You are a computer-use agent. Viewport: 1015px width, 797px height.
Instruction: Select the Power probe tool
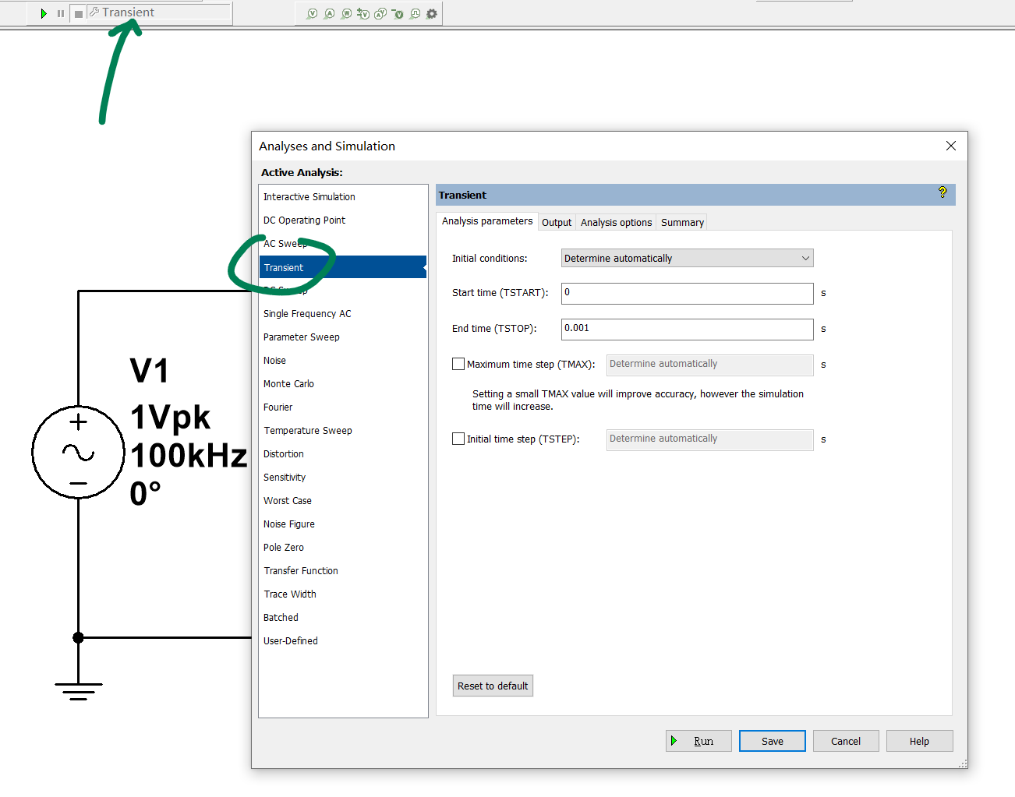click(x=346, y=13)
